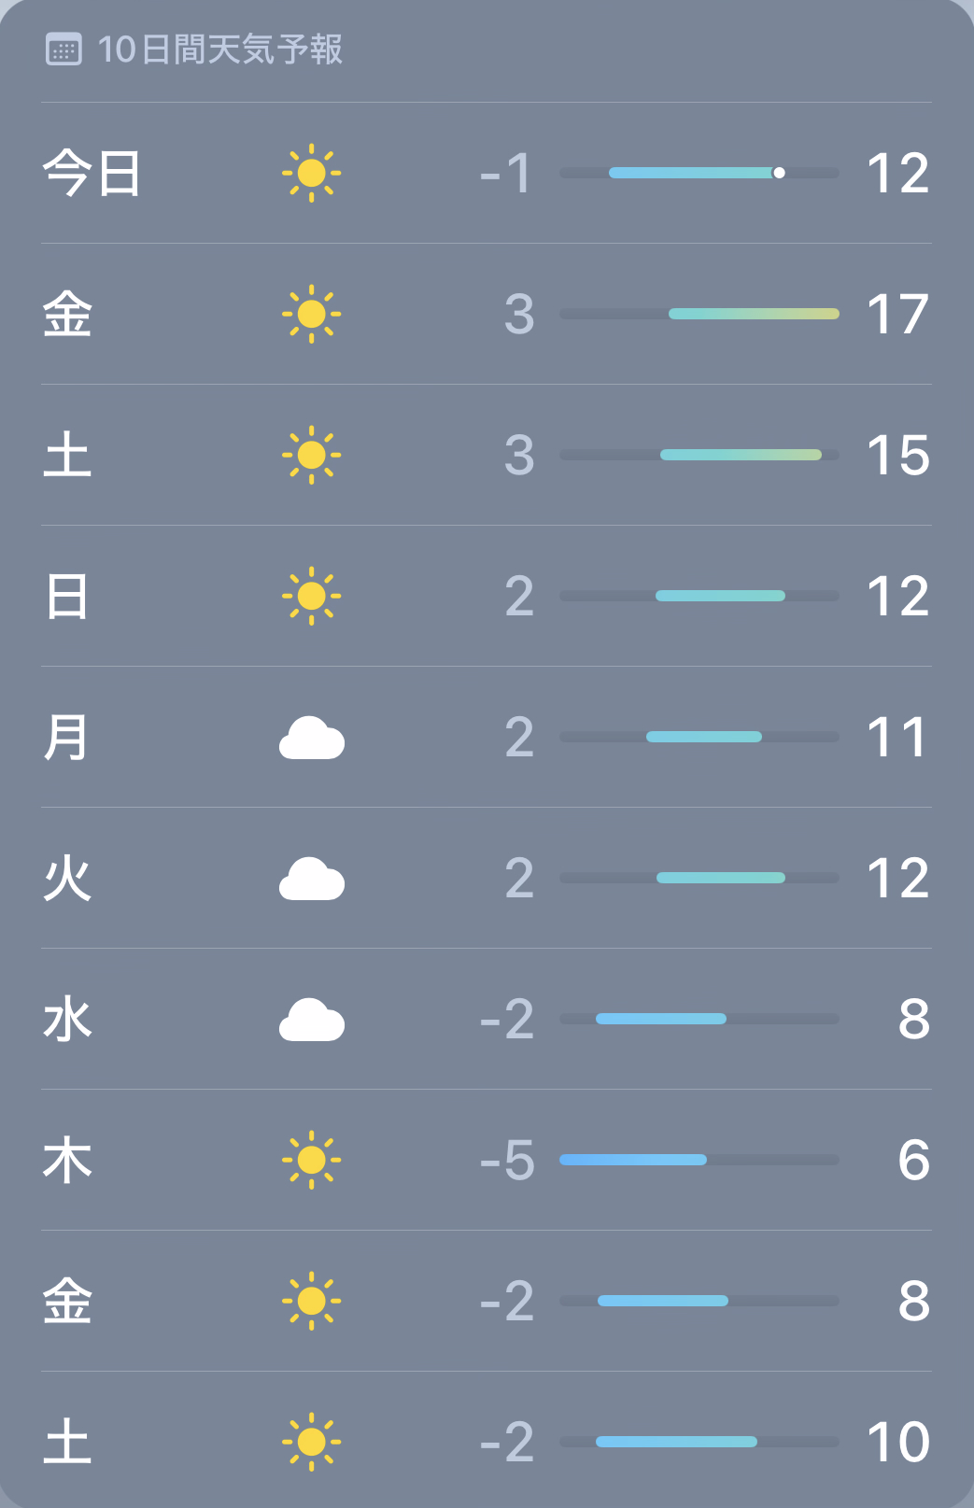The image size is (974, 1508).
Task: Click the calendar icon in the forecast header
Action: click(x=64, y=49)
